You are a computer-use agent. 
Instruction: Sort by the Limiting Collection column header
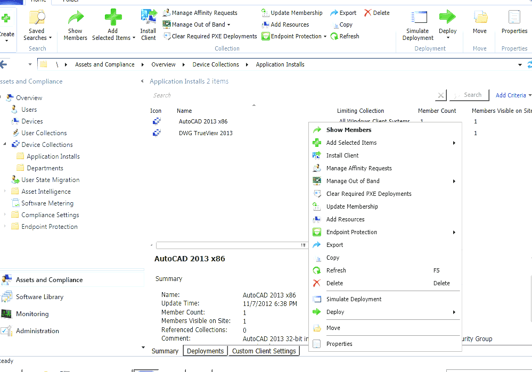click(361, 111)
